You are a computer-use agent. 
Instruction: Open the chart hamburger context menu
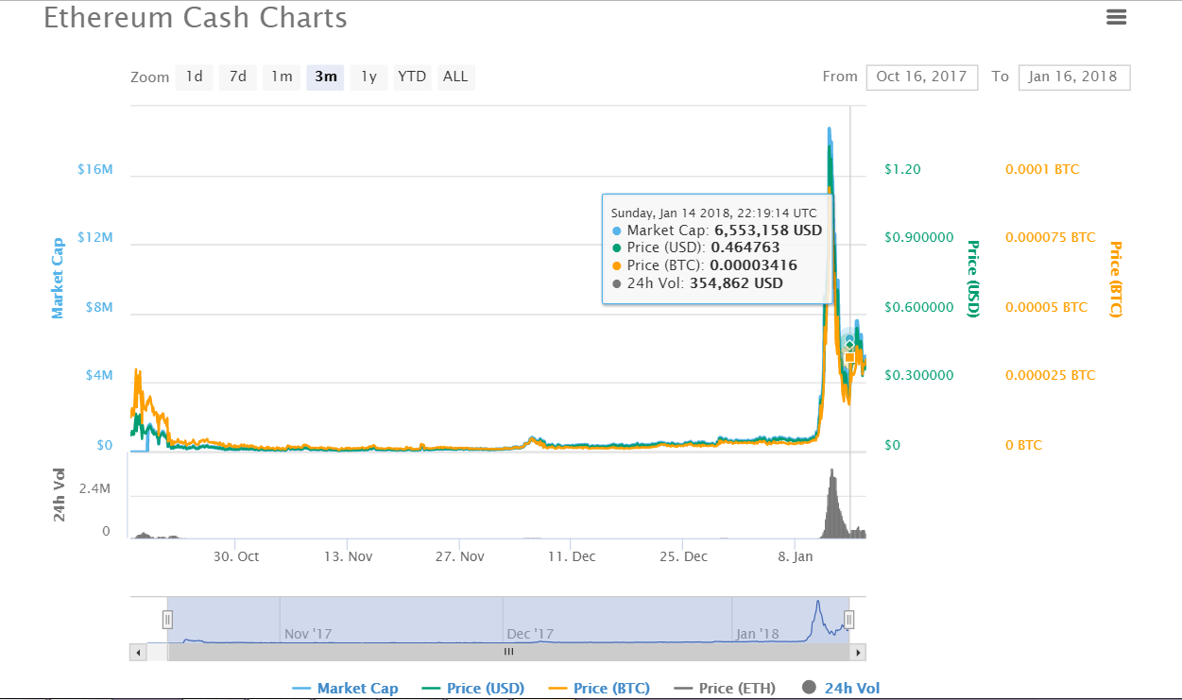1116,17
